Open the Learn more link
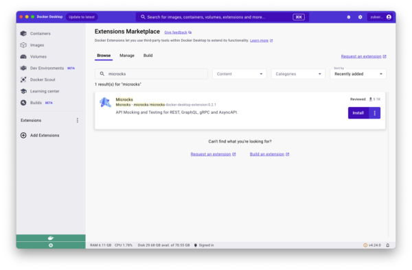Viewport: 412px width, 270px height. coord(259,40)
